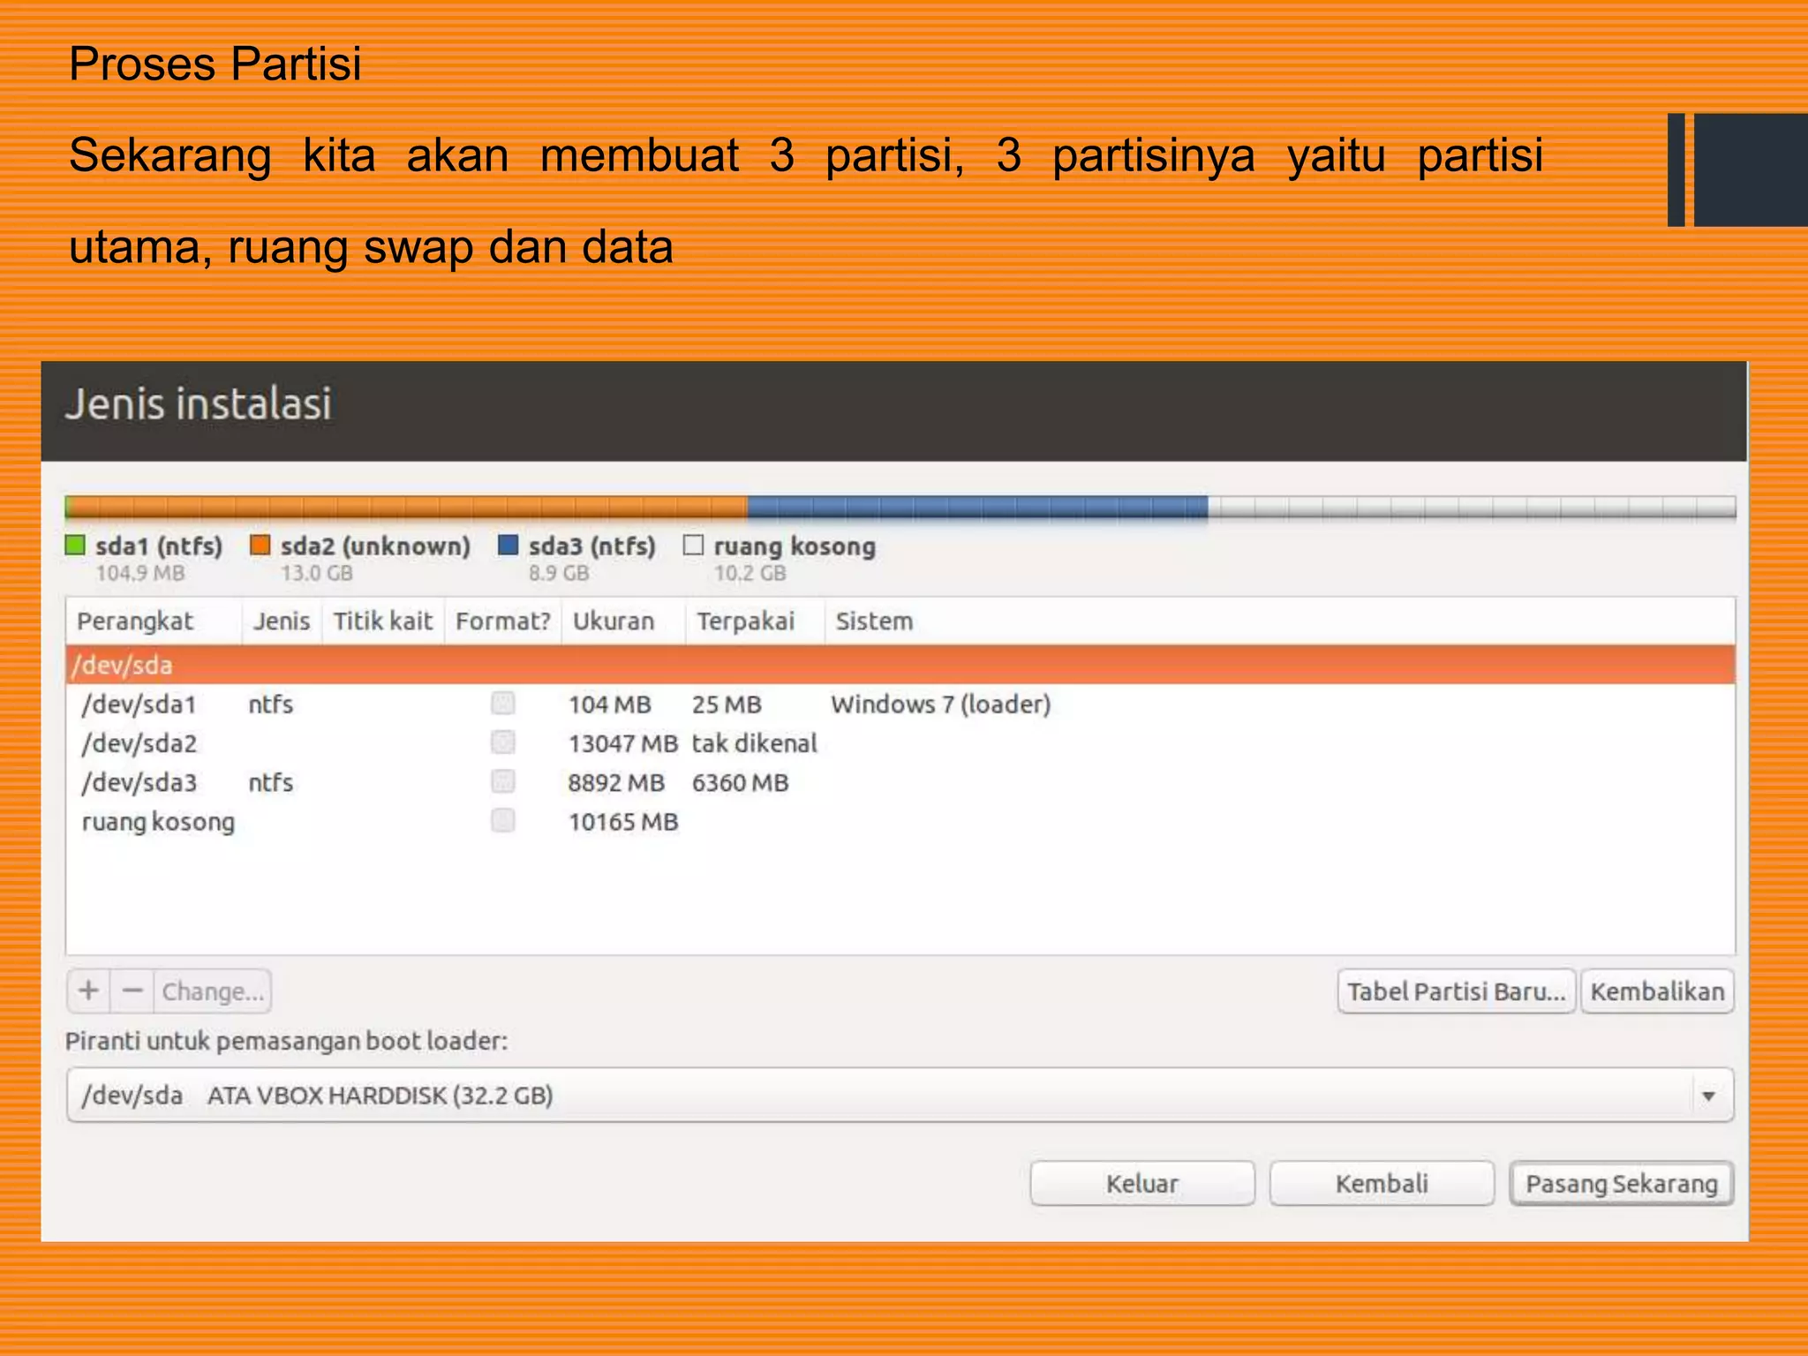Click the green sda1 legend swatch
Image resolution: width=1808 pixels, height=1356 pixels.
[76, 545]
